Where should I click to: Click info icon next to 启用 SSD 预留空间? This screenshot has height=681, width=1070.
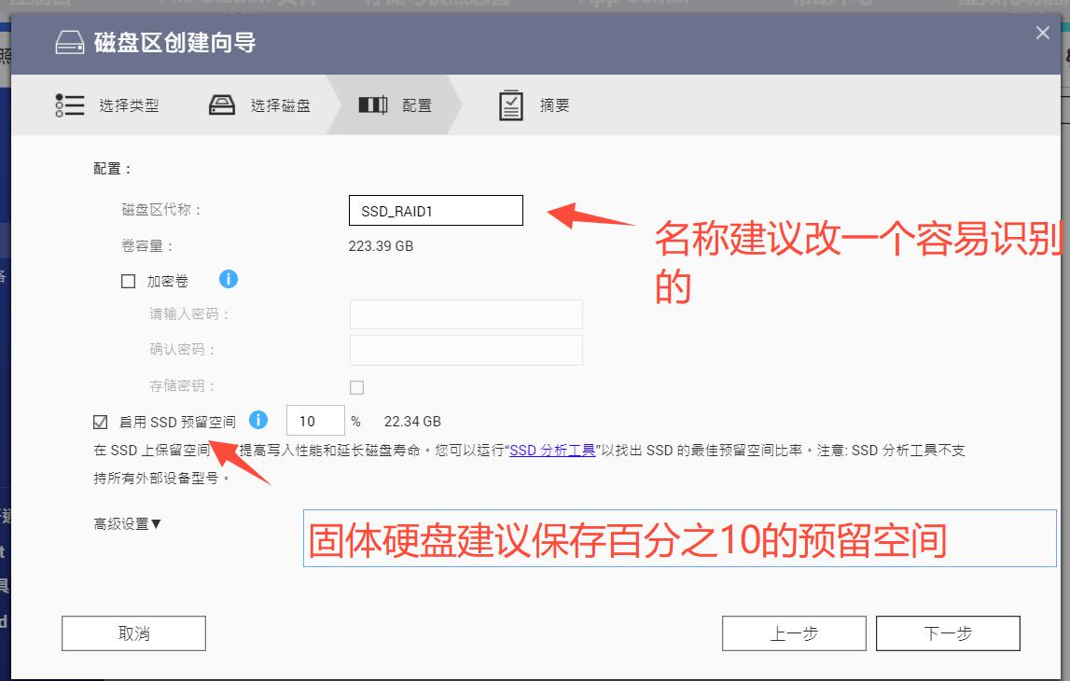(x=258, y=421)
